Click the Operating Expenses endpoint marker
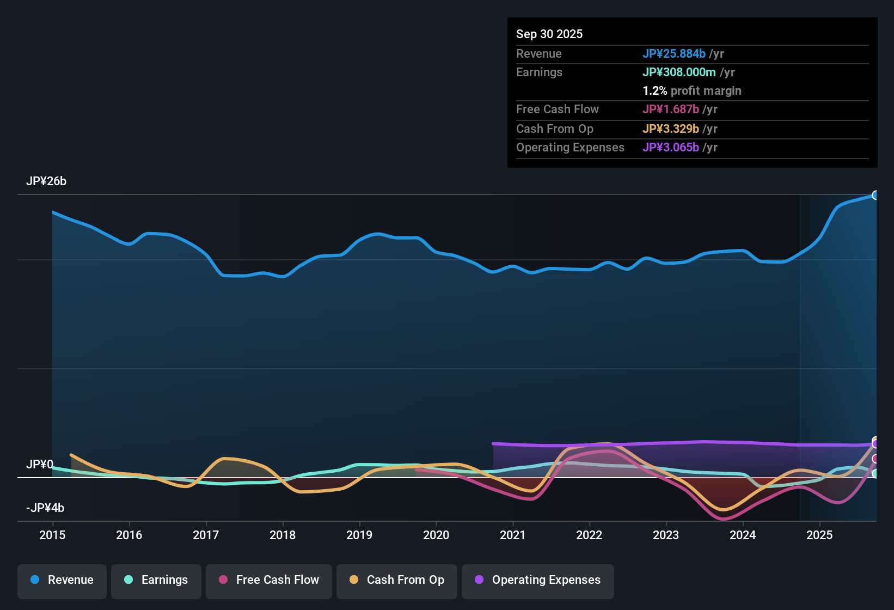The height and width of the screenshot is (610, 894). point(875,444)
